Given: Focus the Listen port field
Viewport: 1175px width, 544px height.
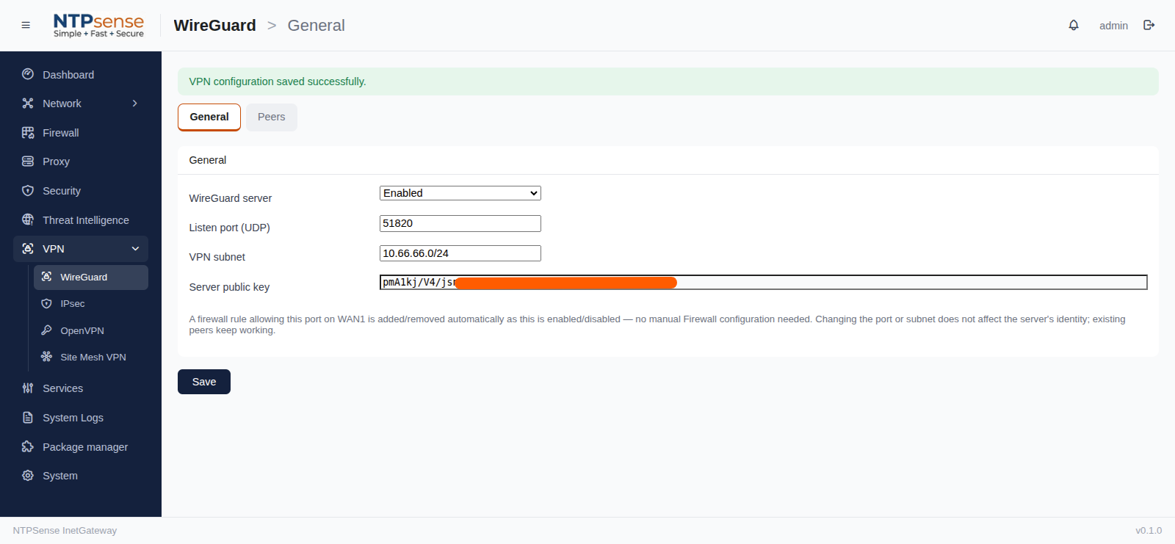Looking at the screenshot, I should pos(460,223).
